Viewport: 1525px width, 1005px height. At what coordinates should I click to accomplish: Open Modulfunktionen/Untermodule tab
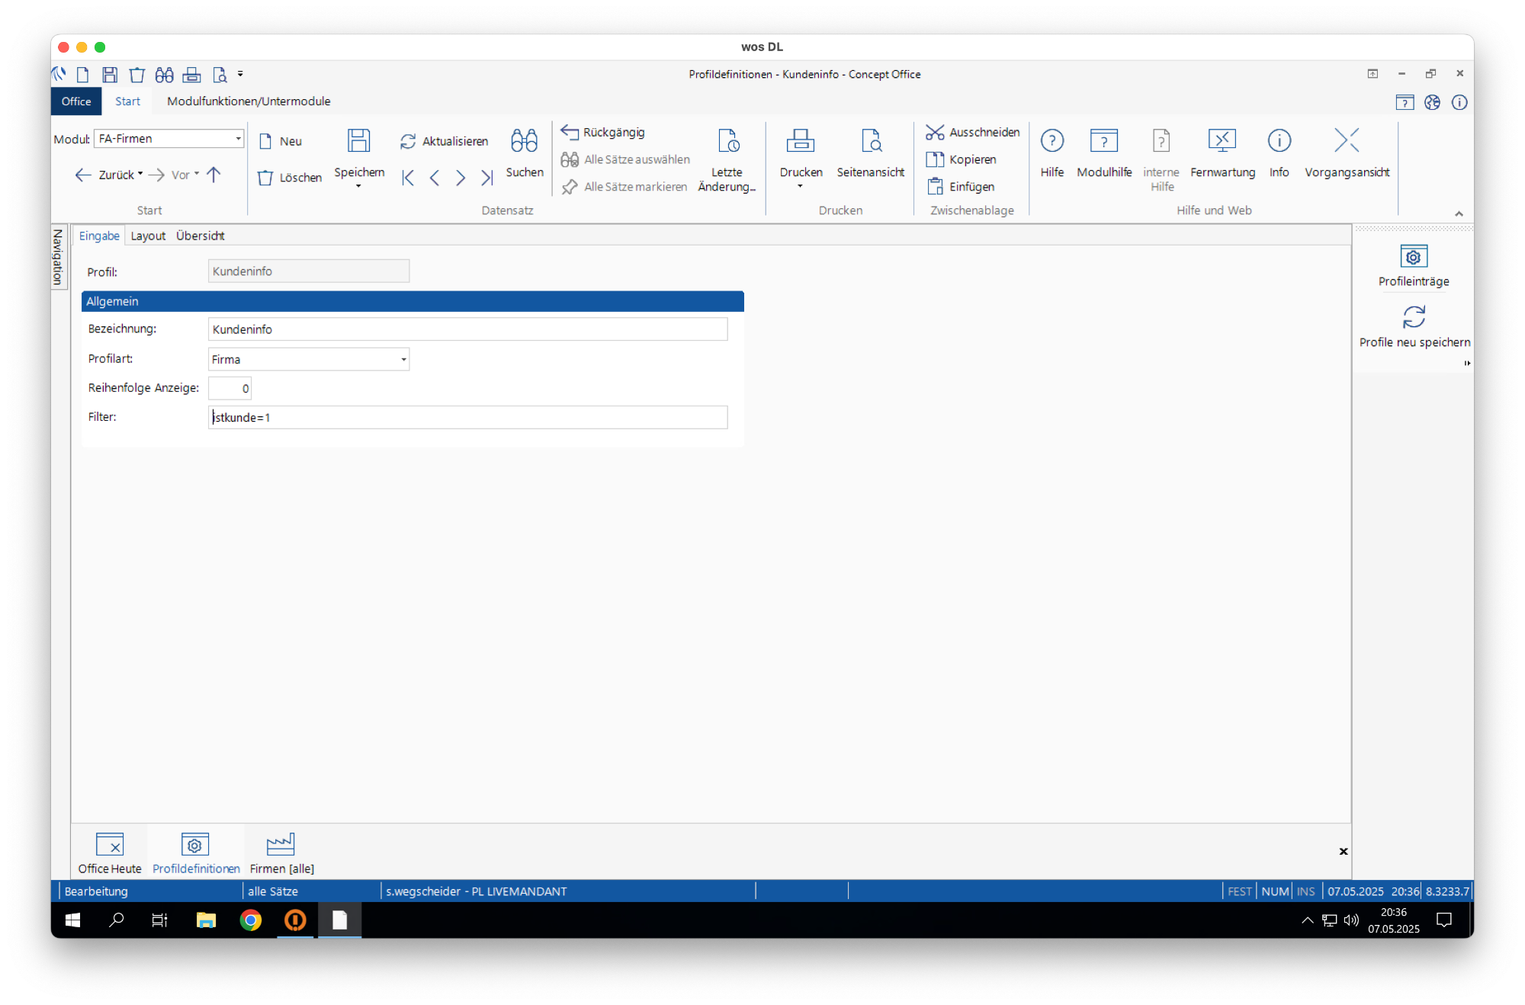click(x=249, y=101)
